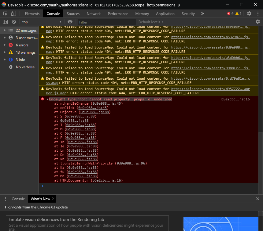Open the Memory tab

(x=142, y=14)
